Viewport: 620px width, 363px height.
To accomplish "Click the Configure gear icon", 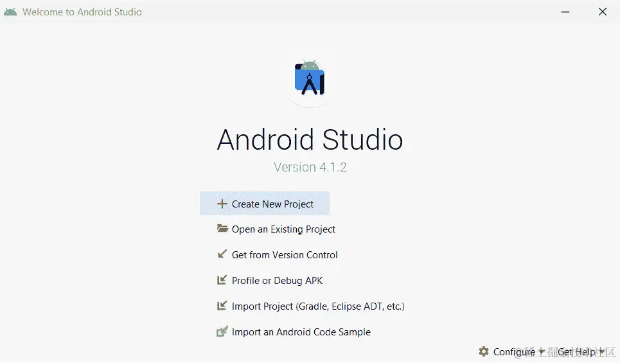I will pos(484,351).
